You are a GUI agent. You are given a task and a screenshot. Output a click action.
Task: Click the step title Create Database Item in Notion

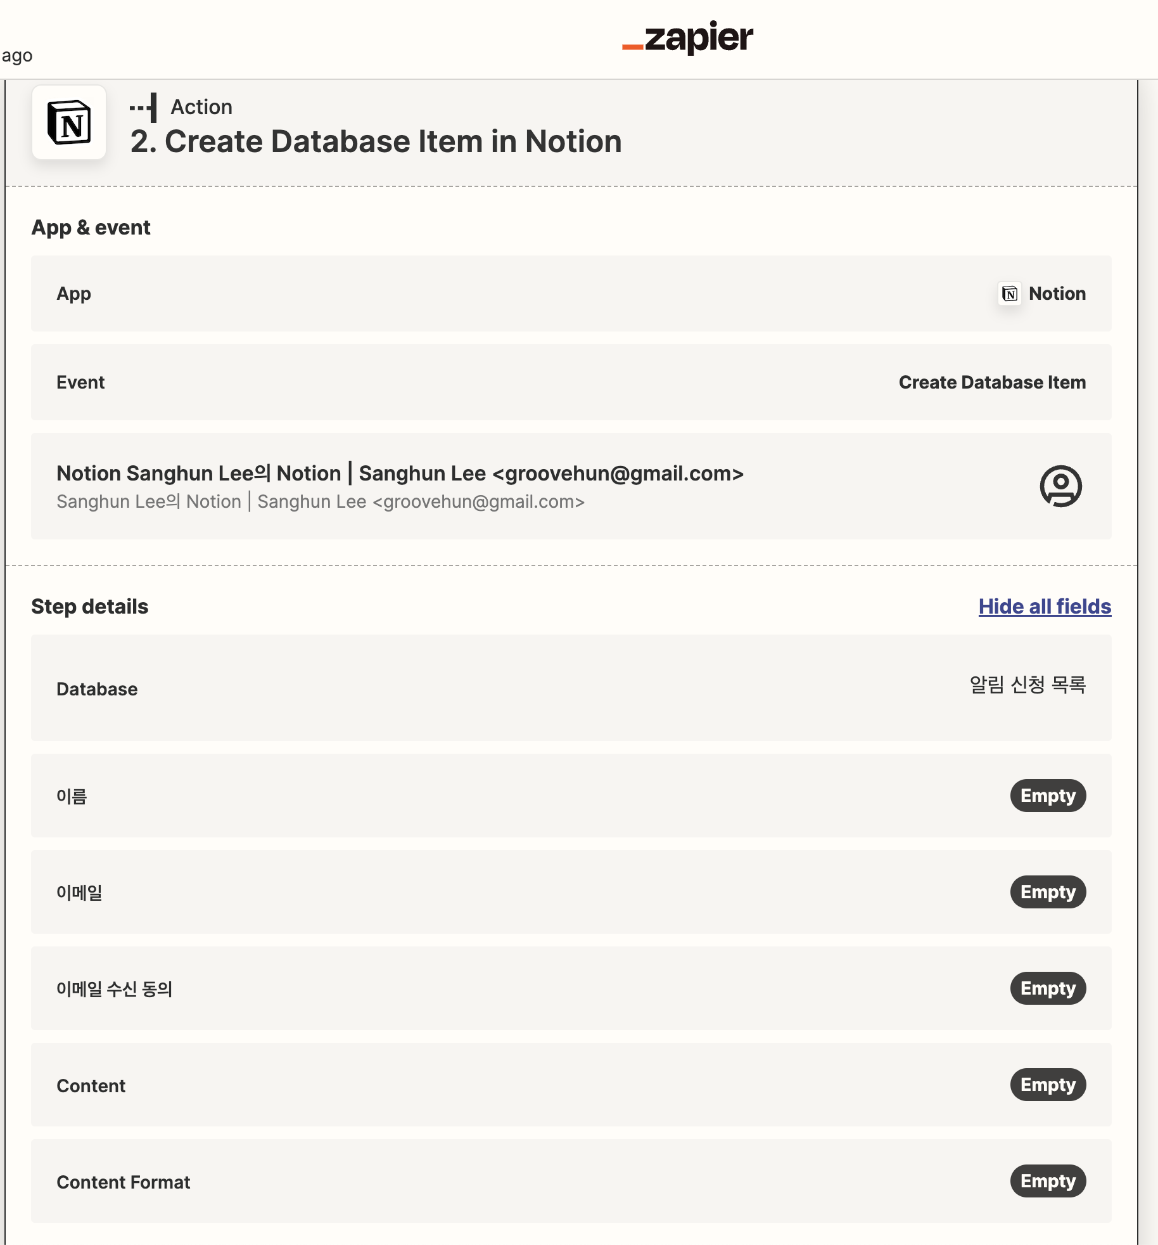(376, 141)
